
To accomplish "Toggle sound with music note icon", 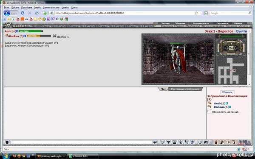I will (x=192, y=142).
